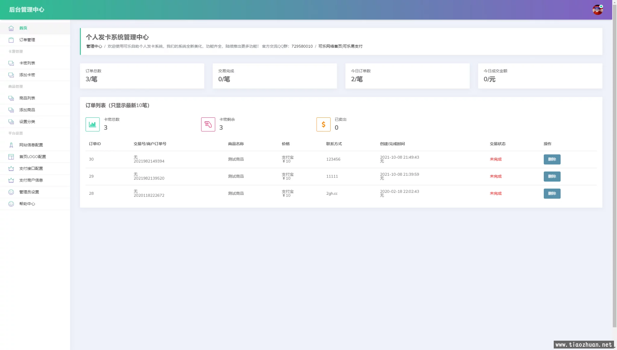
Task: Click the pink 卡密剩余 icon
Action: (208, 124)
